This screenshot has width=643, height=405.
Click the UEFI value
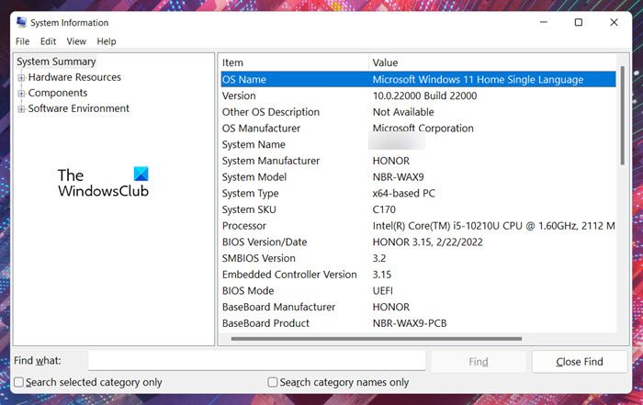coord(383,290)
